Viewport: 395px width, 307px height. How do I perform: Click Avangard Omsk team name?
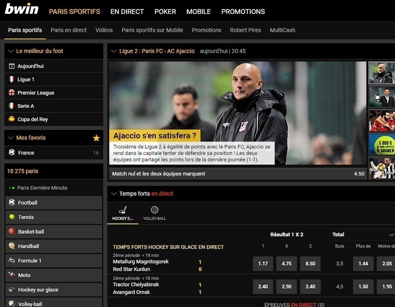coord(131,292)
